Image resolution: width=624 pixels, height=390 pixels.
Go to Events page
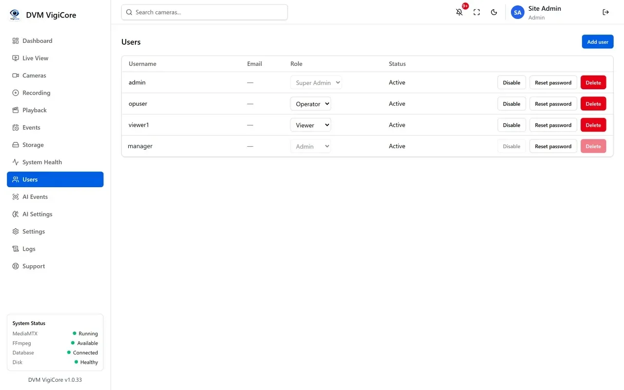click(55, 128)
